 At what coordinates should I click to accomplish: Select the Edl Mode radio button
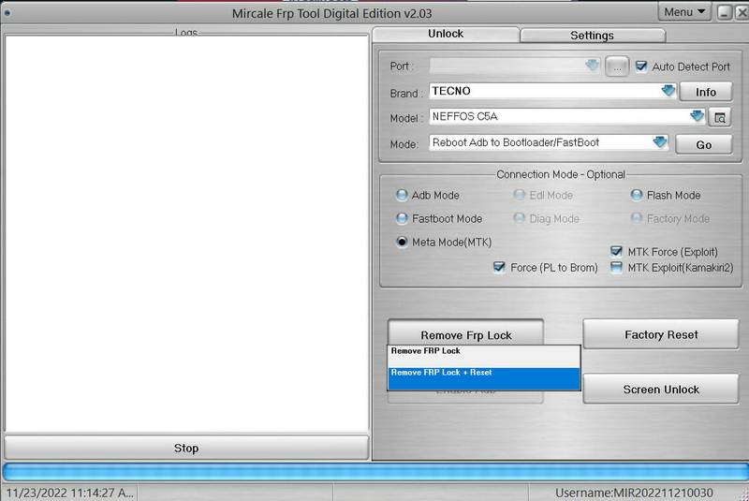click(519, 195)
